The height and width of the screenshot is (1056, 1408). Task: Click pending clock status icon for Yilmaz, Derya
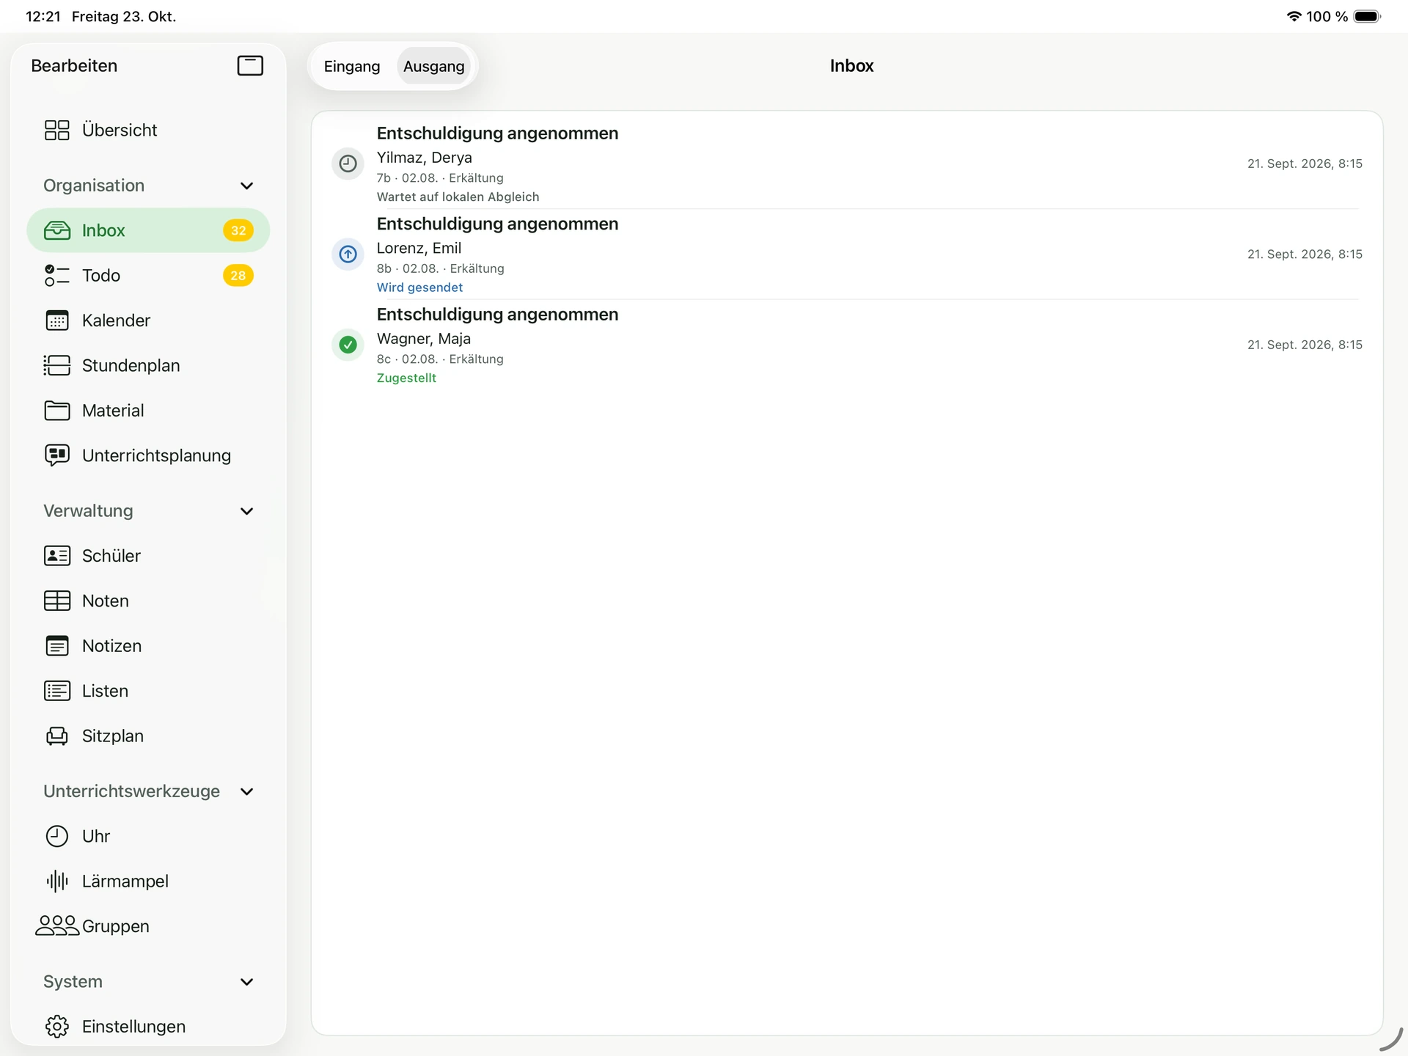[348, 164]
